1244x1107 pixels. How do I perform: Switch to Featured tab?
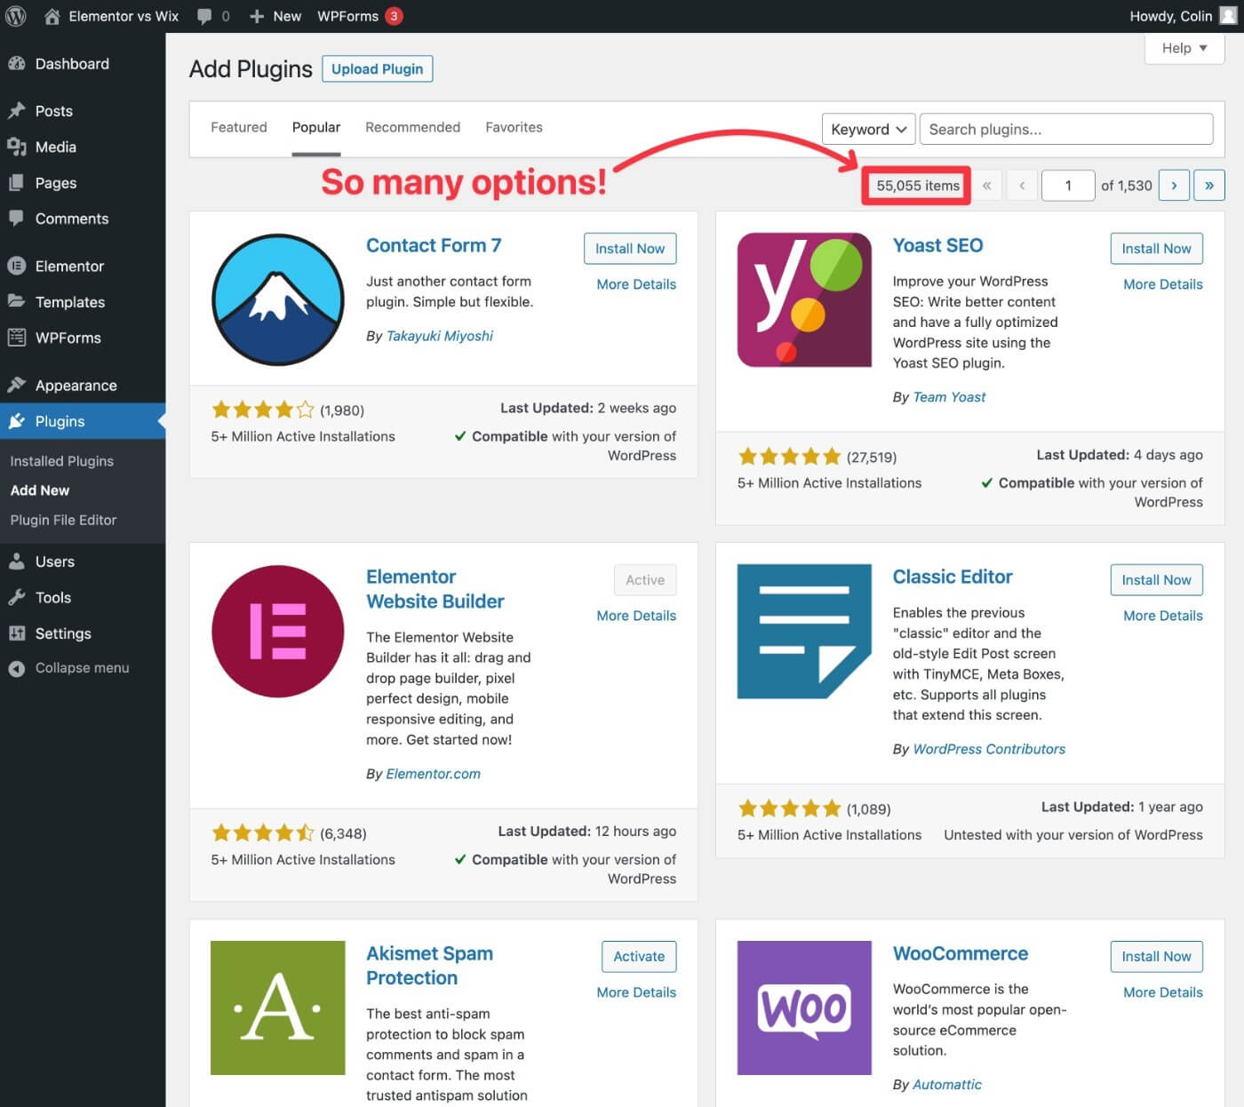coord(239,127)
